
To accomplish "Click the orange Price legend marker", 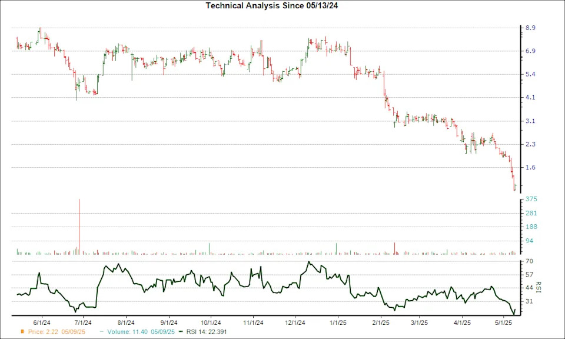I will (x=22, y=331).
